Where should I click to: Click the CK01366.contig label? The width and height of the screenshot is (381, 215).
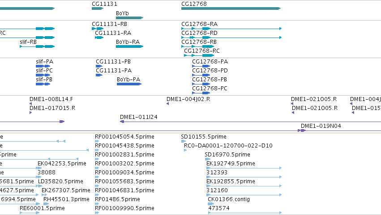pos(229,200)
